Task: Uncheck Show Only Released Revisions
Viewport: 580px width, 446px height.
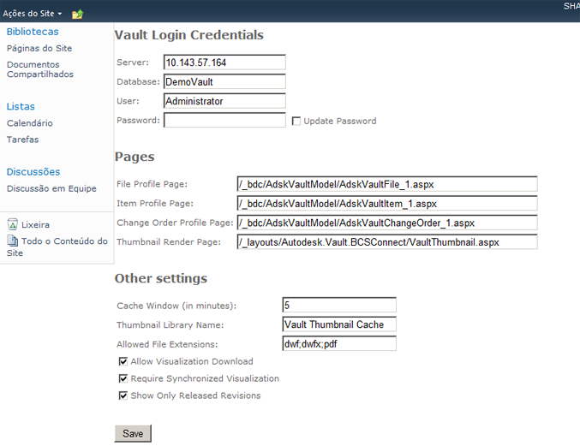Action: [x=123, y=395]
